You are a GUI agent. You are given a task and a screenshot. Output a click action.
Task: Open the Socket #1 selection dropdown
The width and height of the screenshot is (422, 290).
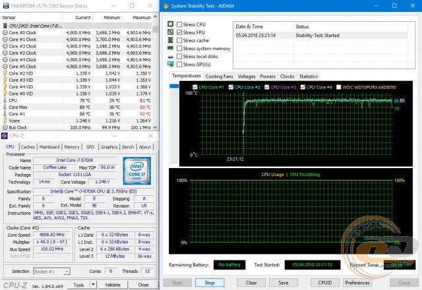51,272
